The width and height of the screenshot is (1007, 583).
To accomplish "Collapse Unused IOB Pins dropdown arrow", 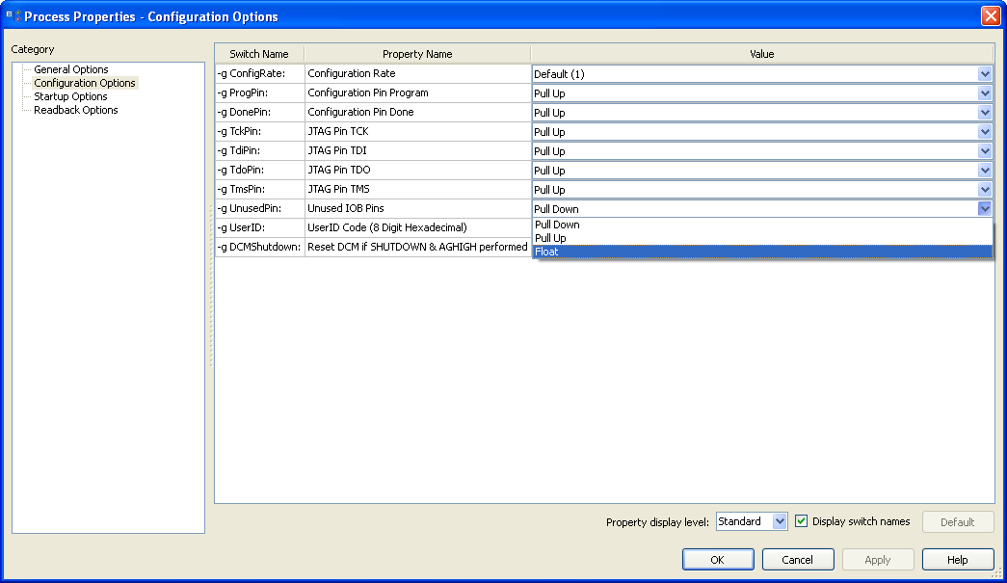I will pos(985,209).
